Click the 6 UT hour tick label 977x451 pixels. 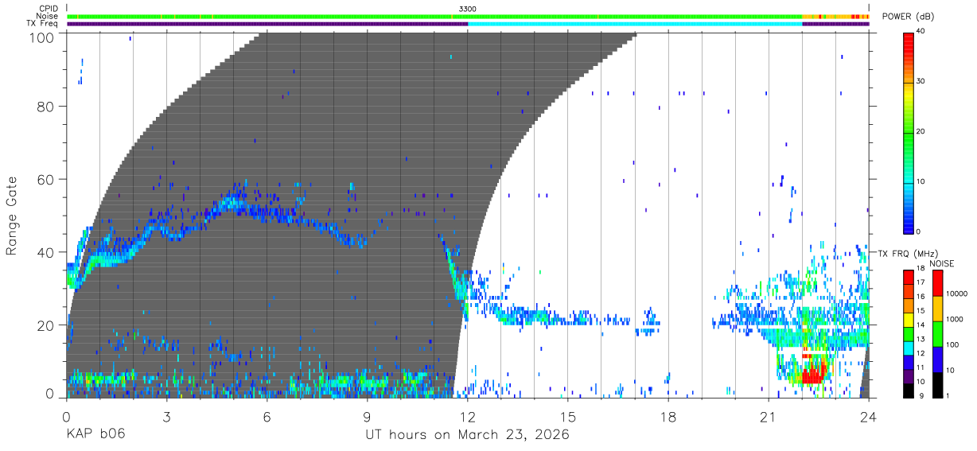click(x=267, y=418)
